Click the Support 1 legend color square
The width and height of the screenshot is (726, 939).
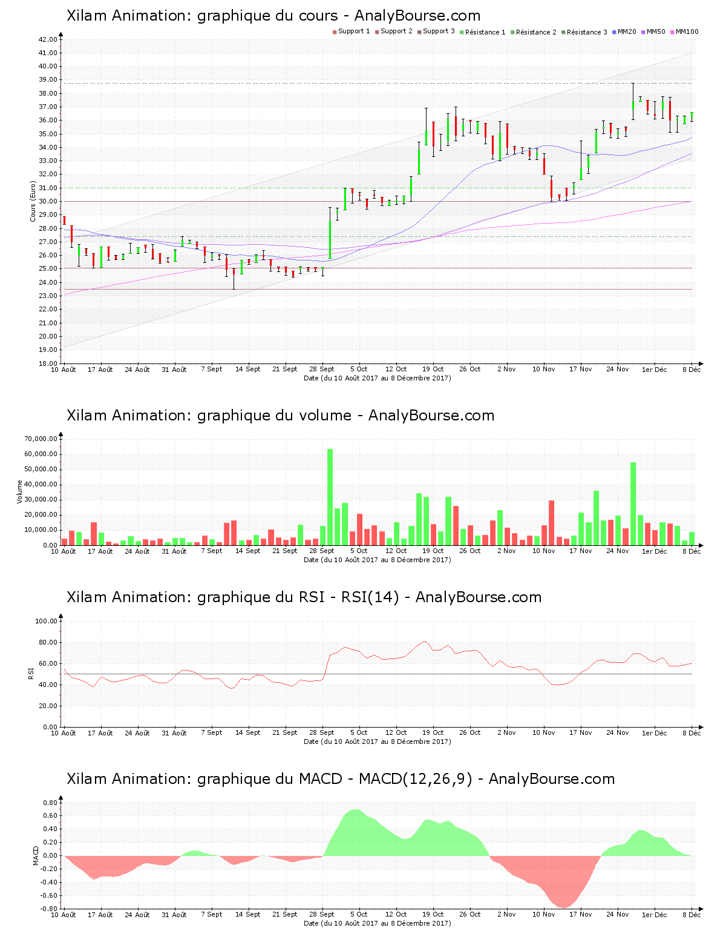(335, 32)
